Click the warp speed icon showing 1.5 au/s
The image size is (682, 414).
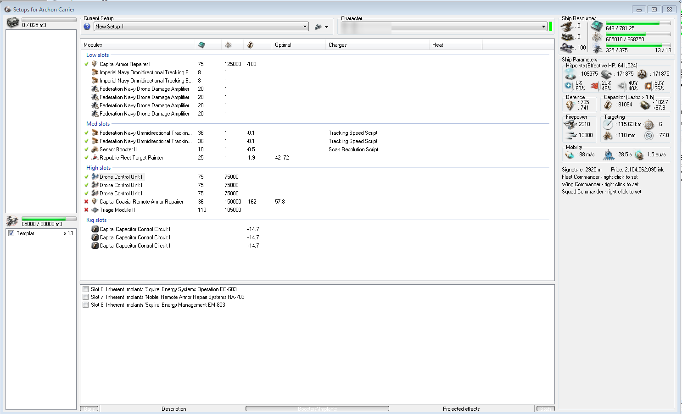point(639,155)
